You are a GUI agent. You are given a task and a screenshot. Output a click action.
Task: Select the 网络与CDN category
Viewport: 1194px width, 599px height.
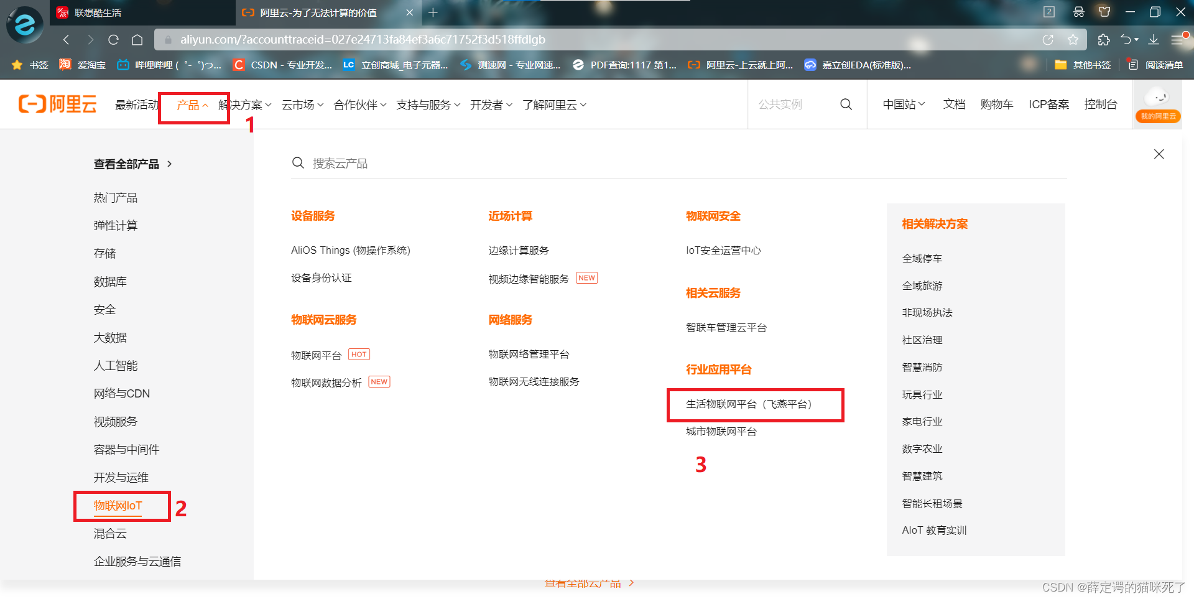122,394
